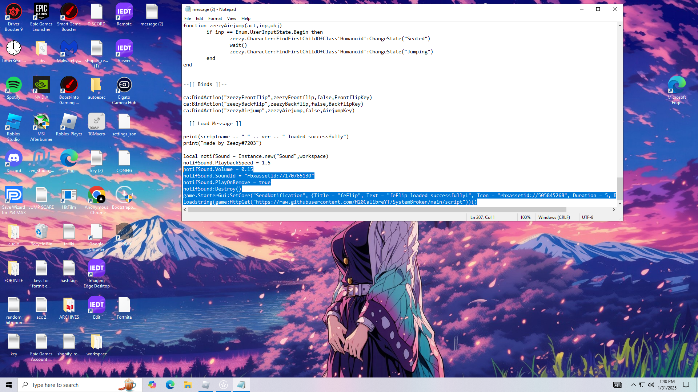Click the '--[[ Binds ]]--' comment line

[x=205, y=85]
